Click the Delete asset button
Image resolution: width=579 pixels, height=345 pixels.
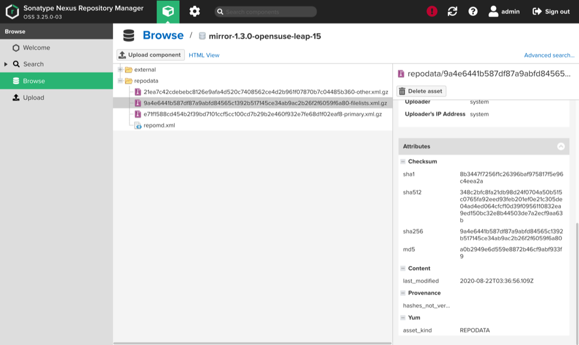421,91
